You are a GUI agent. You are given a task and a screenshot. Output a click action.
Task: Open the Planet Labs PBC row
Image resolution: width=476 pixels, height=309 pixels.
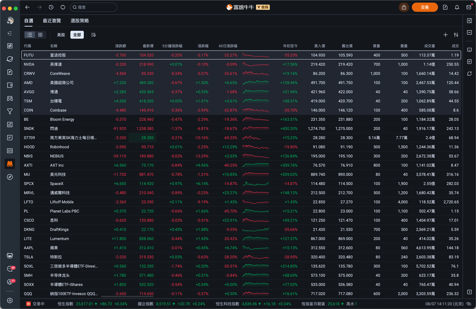click(241, 211)
